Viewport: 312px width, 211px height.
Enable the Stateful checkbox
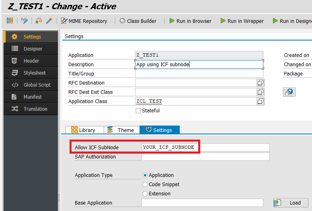138,111
